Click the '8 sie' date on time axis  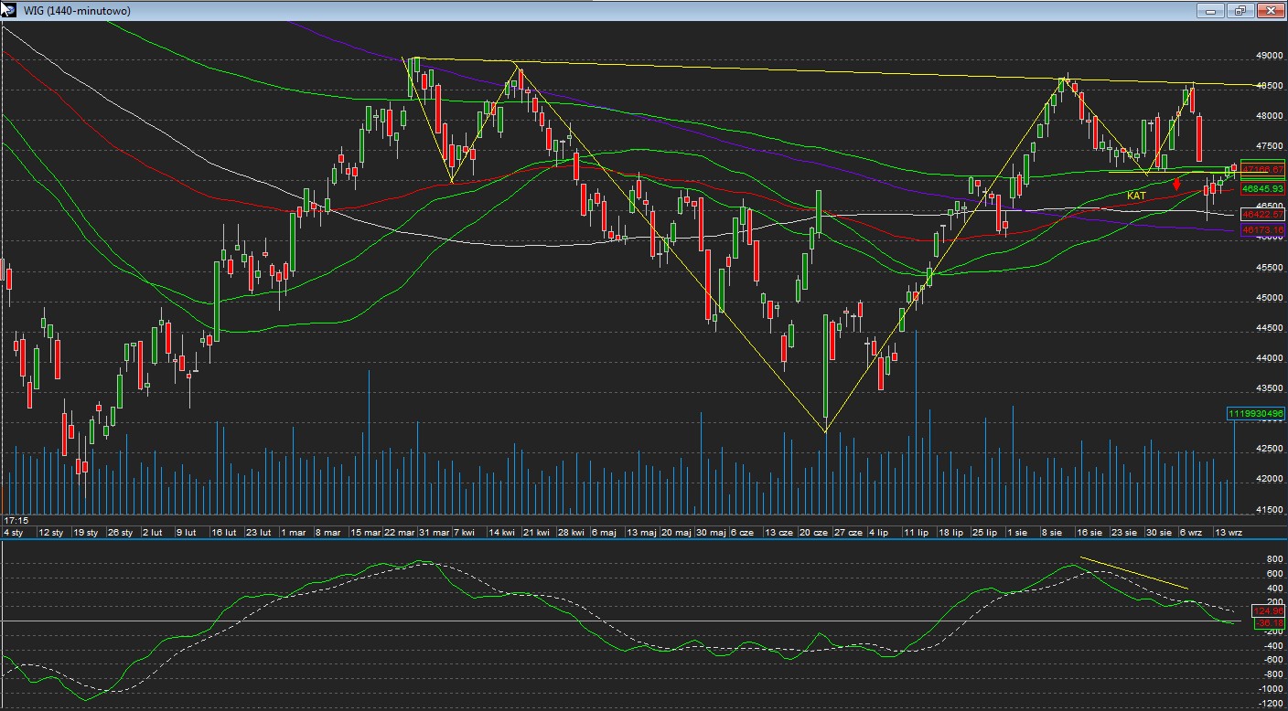pyautogui.click(x=1050, y=532)
